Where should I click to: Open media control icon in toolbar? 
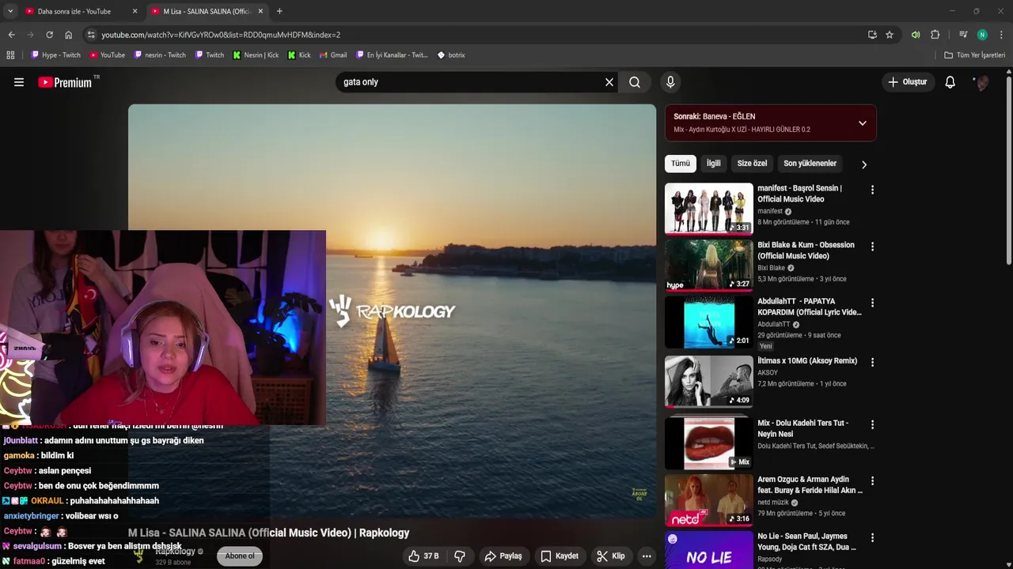[x=963, y=35]
